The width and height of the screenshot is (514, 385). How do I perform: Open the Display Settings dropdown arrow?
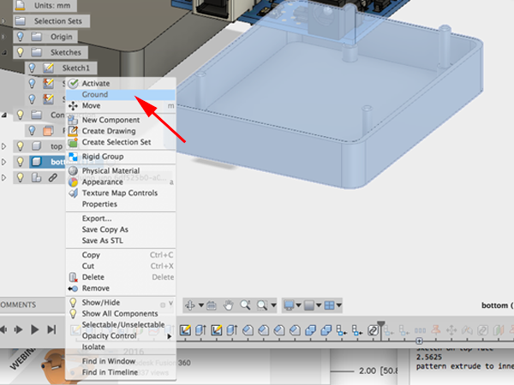[298, 305]
